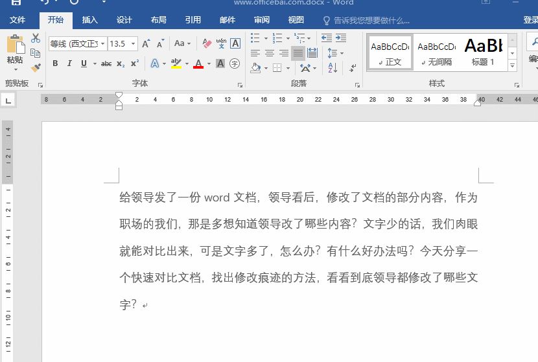Switch to 审阅 Review tab
This screenshot has width=538, height=362.
click(x=262, y=20)
